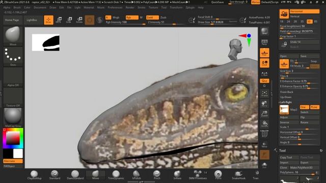Select the Move brush in bottom shelf

tap(95, 175)
